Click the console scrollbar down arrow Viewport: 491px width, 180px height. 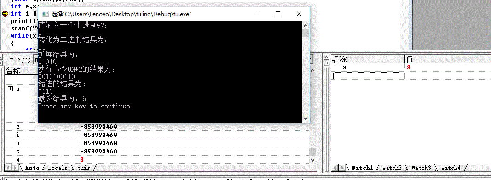(306, 119)
